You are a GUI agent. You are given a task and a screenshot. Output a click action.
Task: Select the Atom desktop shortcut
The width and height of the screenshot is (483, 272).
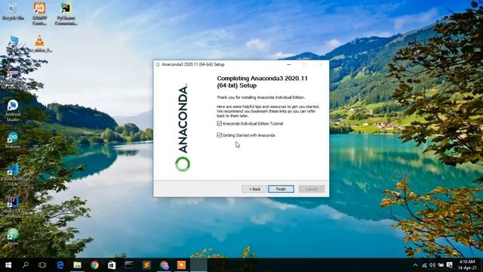point(13,236)
